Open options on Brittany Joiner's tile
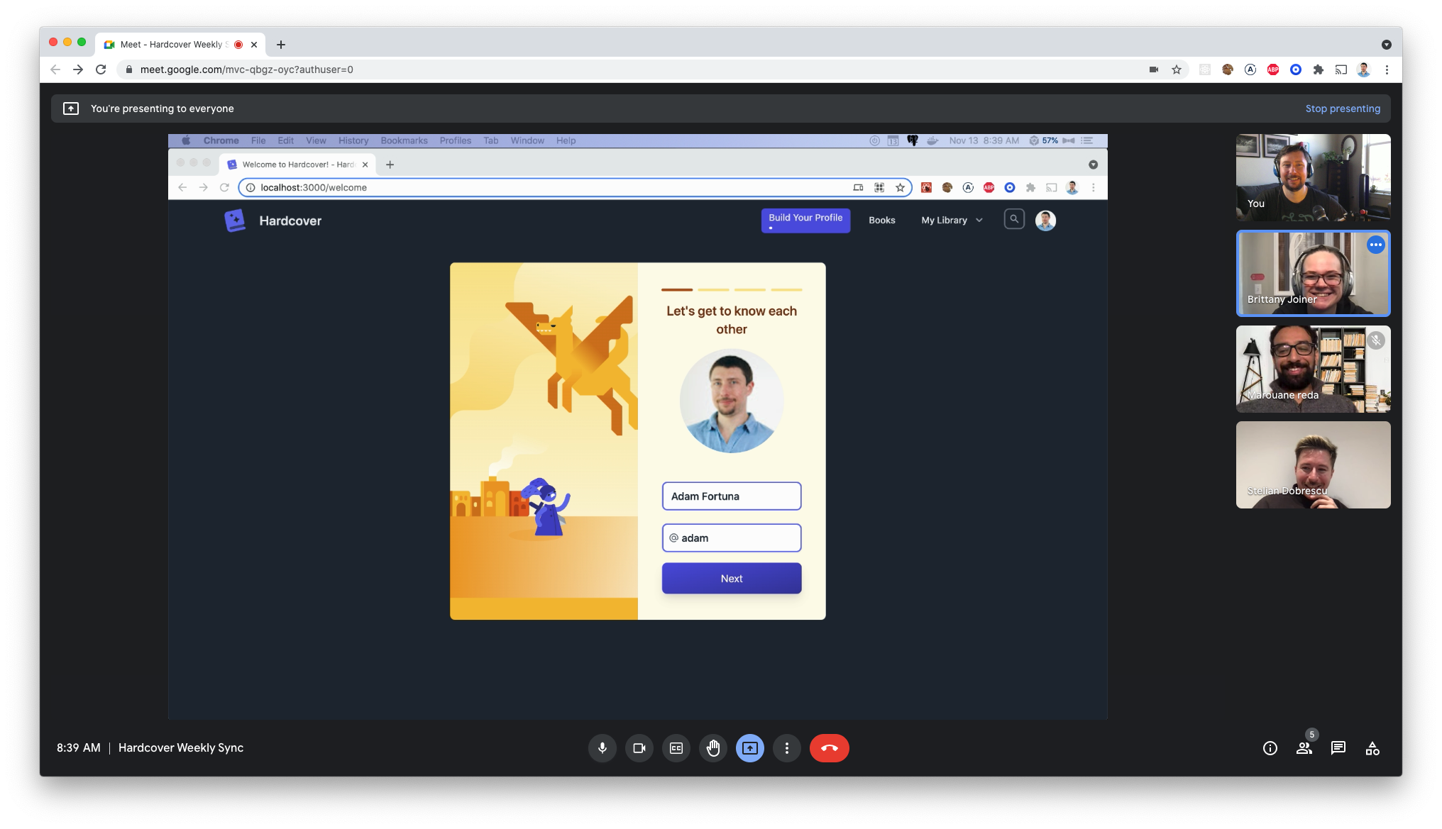 click(1376, 245)
